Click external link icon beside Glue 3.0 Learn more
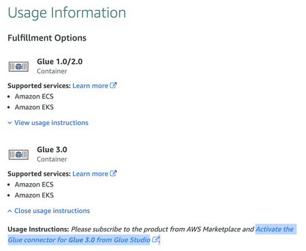The height and width of the screenshot is (251, 306). click(x=114, y=173)
